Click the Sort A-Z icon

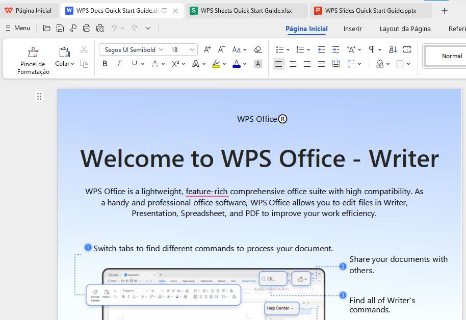point(393,49)
